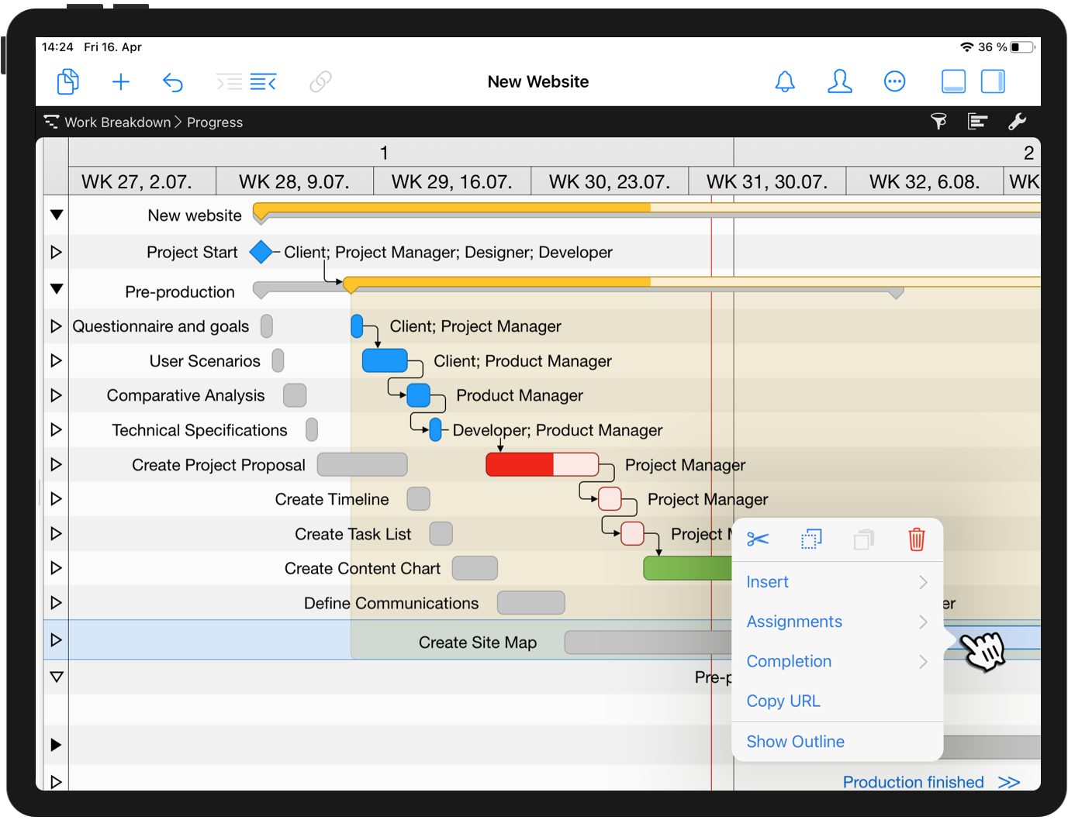Toggle the bottom panel view

pyautogui.click(x=953, y=81)
